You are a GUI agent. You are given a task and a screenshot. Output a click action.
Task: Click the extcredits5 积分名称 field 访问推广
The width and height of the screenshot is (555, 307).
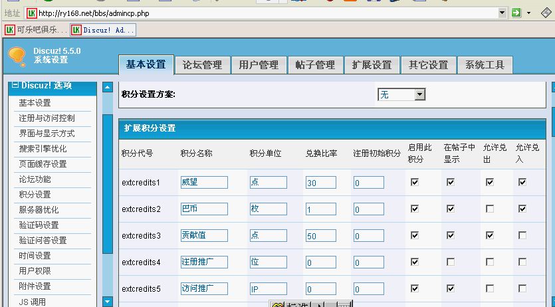[x=204, y=288]
